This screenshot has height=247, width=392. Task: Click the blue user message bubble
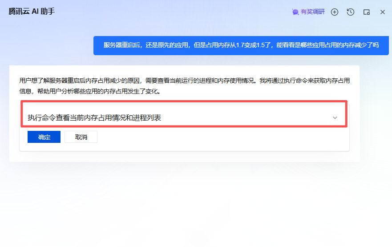241,45
